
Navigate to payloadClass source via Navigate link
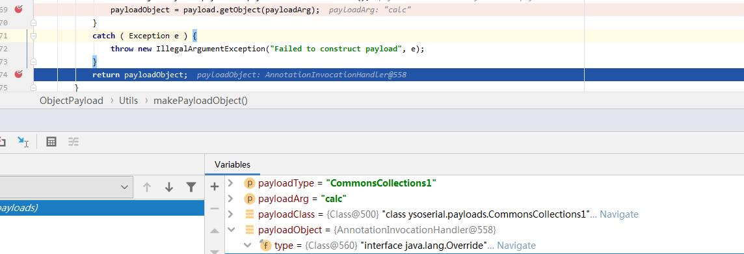pos(619,214)
